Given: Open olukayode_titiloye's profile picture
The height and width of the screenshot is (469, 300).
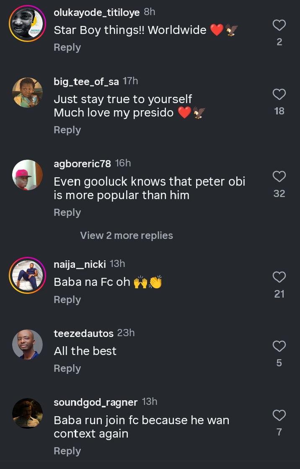Looking at the screenshot, I should tap(27, 24).
